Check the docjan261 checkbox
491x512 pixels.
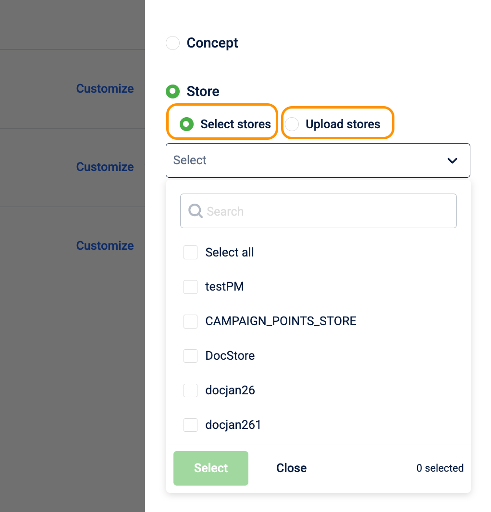point(191,425)
